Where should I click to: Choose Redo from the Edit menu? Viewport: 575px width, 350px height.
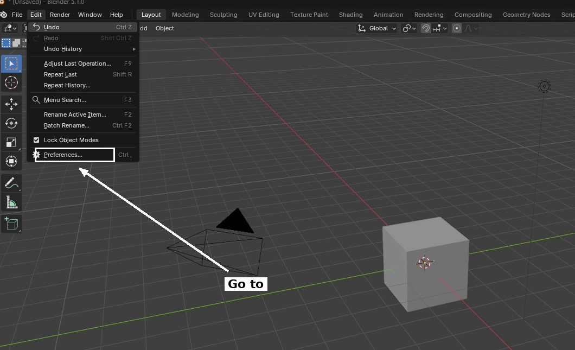pos(83,38)
